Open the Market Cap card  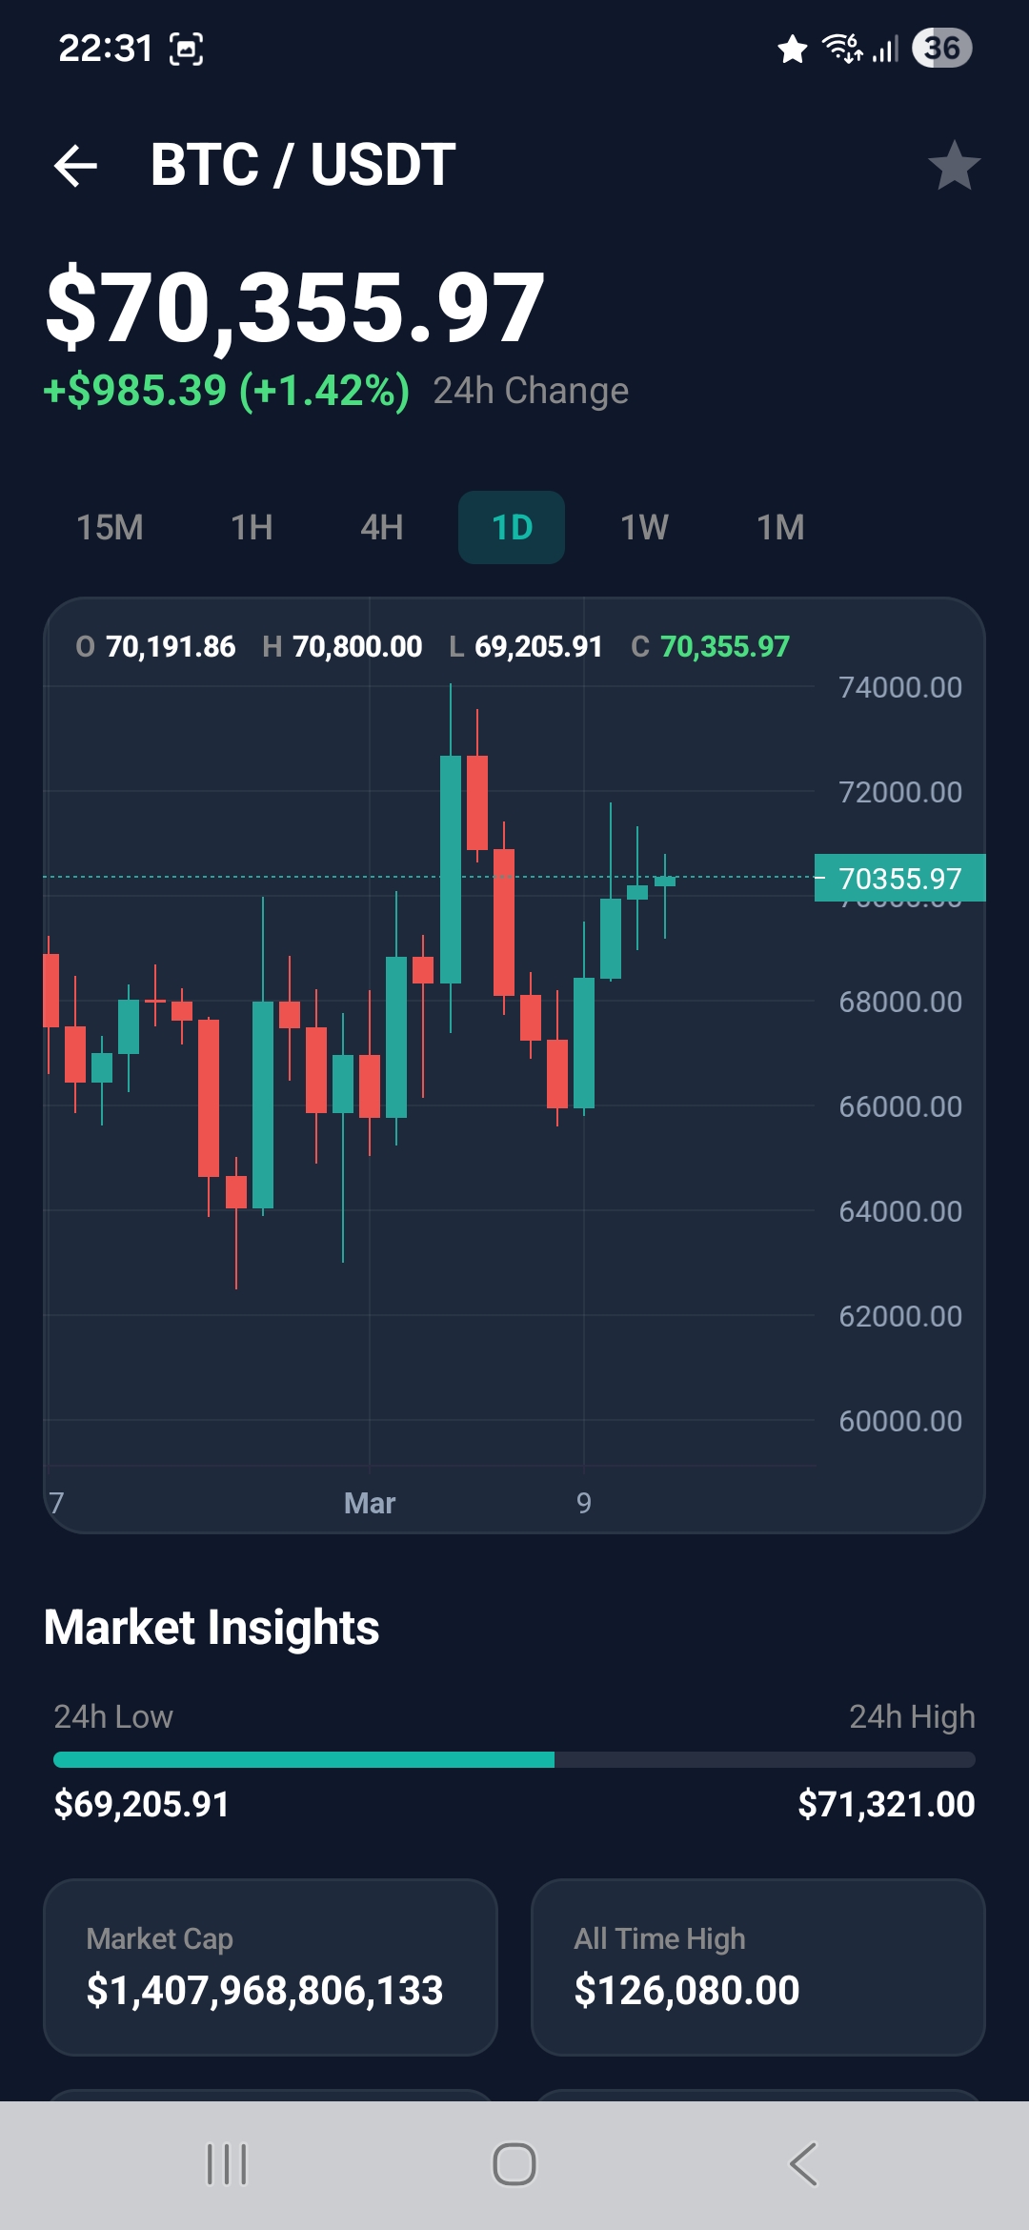tap(271, 1967)
